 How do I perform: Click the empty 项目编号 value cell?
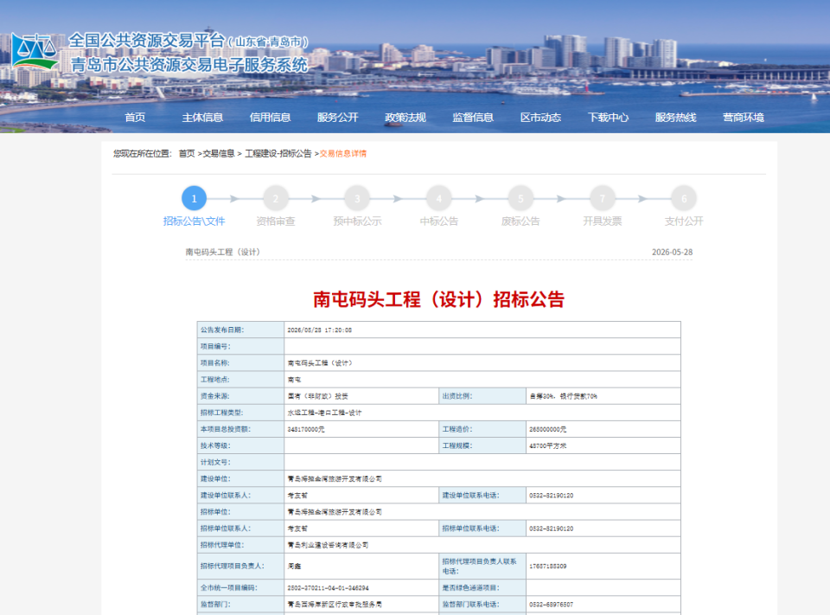point(482,347)
